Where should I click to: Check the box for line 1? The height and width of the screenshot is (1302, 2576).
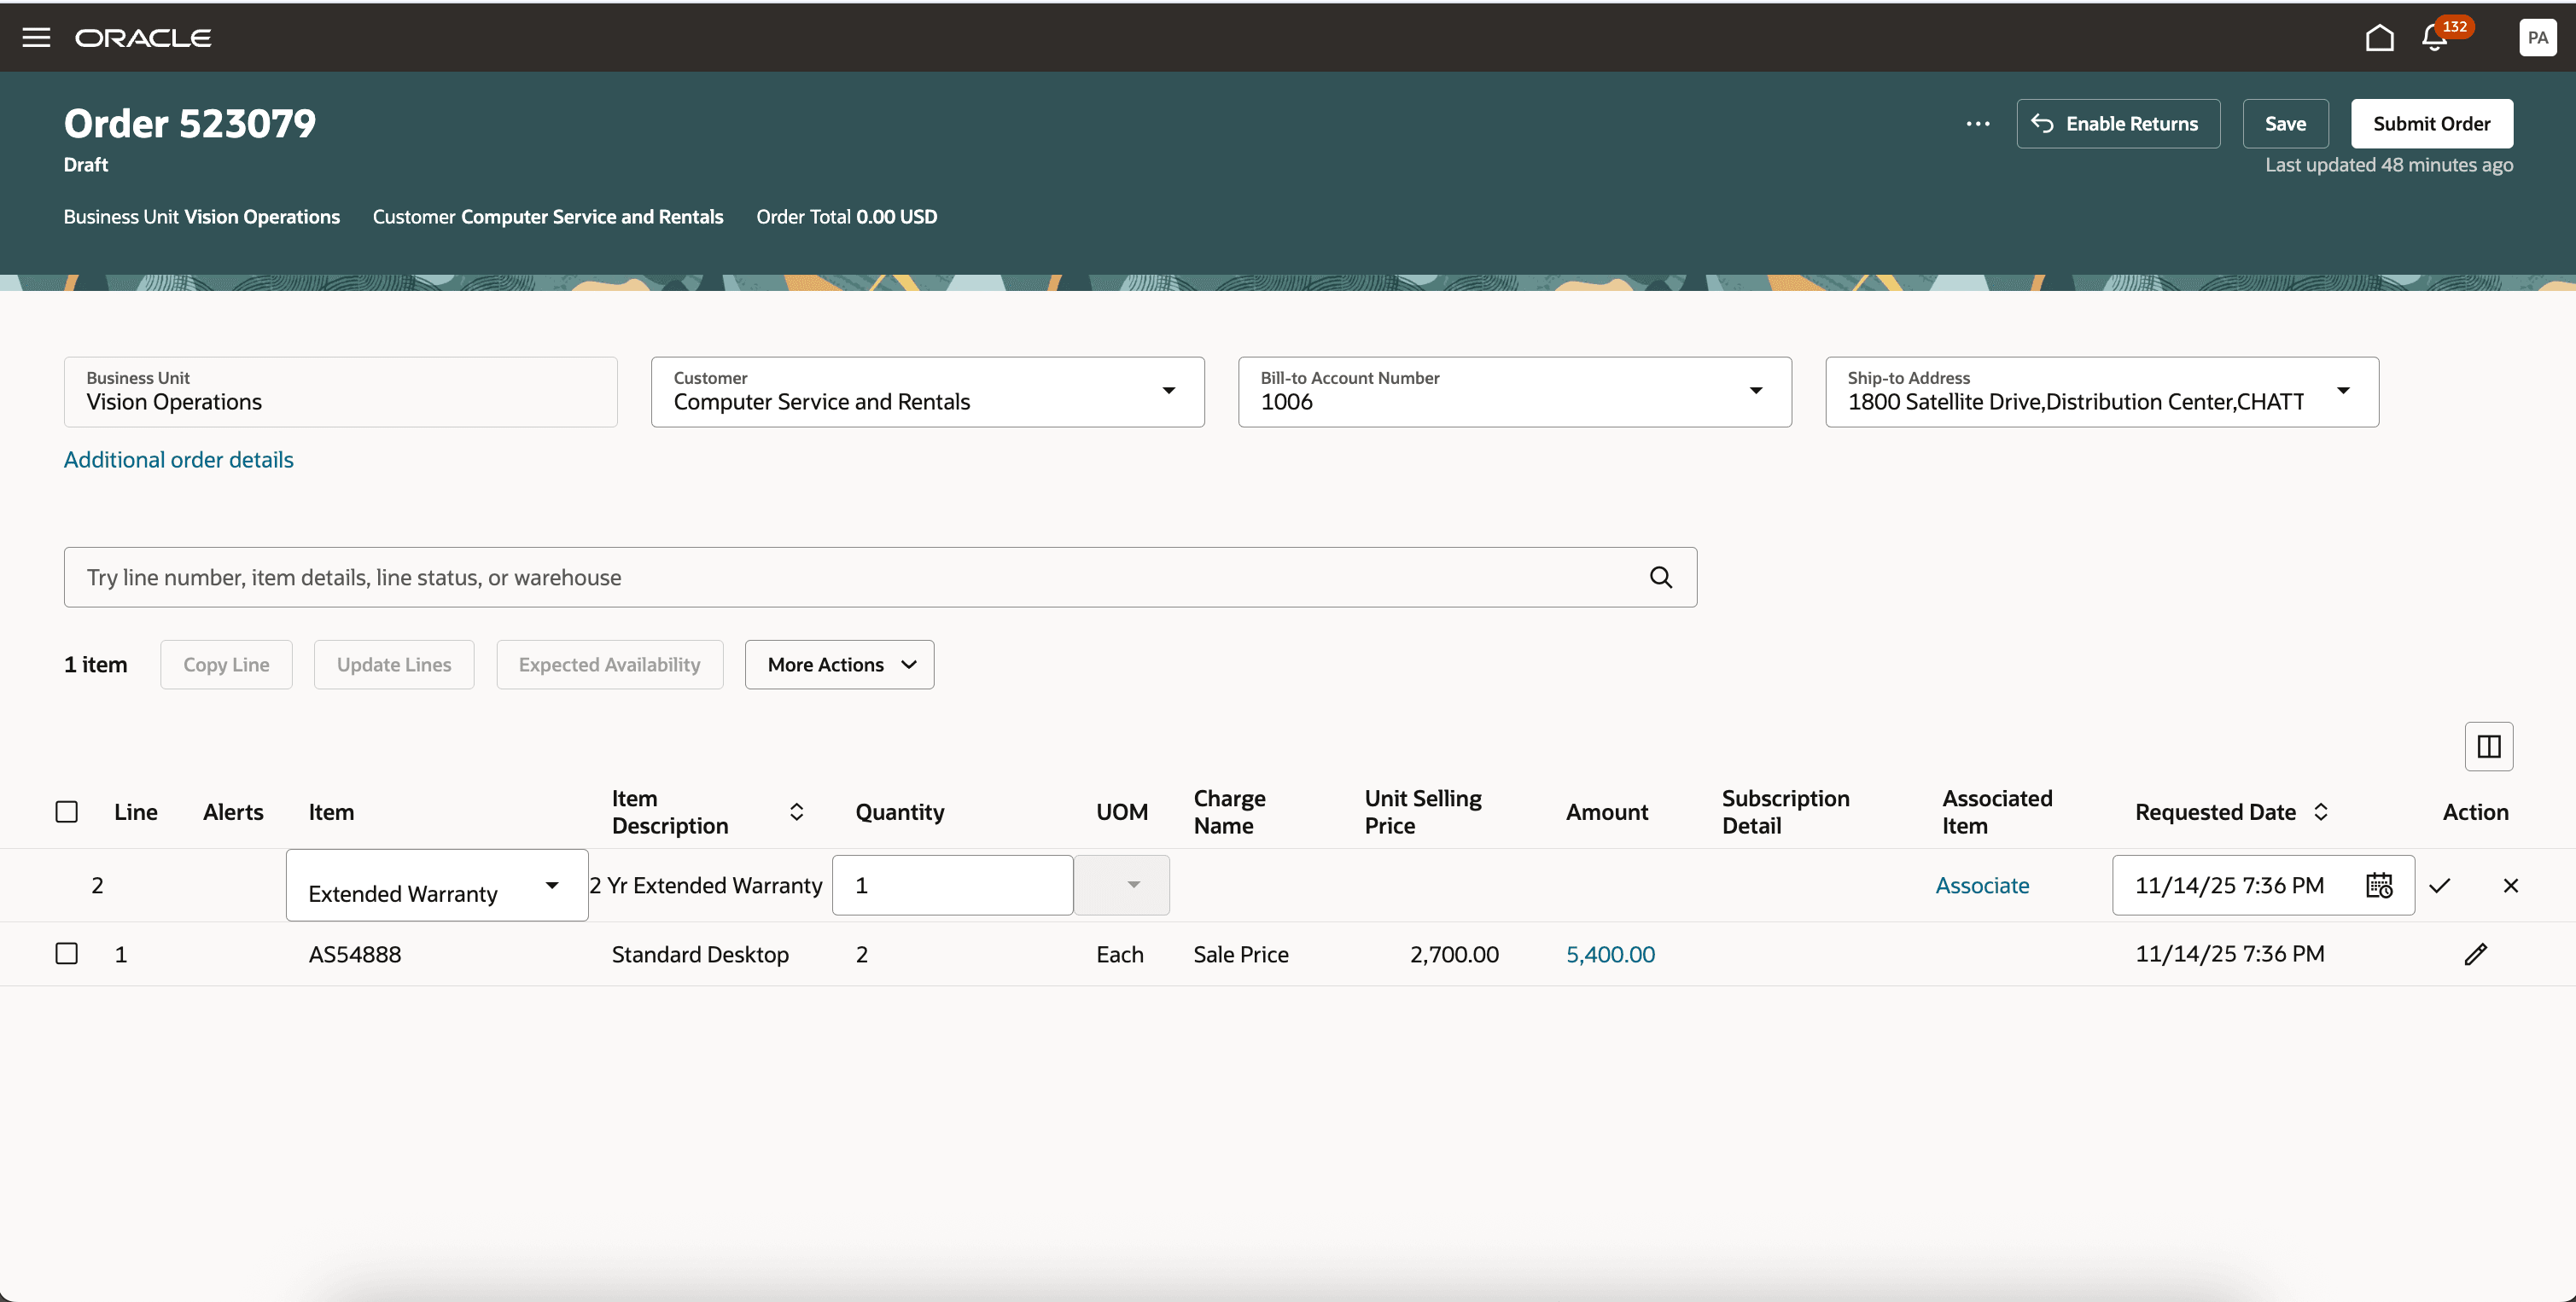tap(67, 953)
